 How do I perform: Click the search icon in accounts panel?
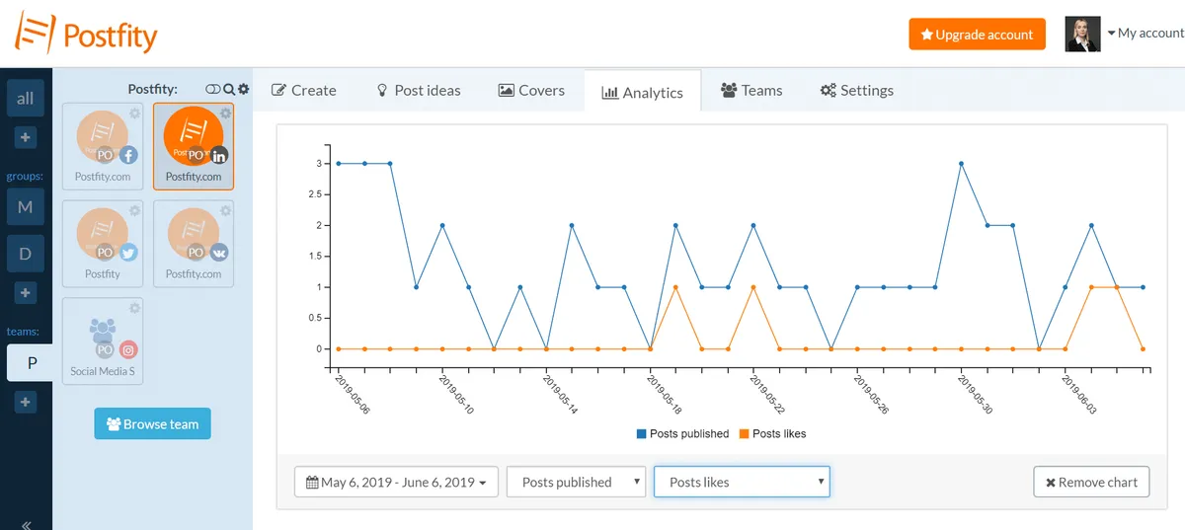[x=229, y=89]
